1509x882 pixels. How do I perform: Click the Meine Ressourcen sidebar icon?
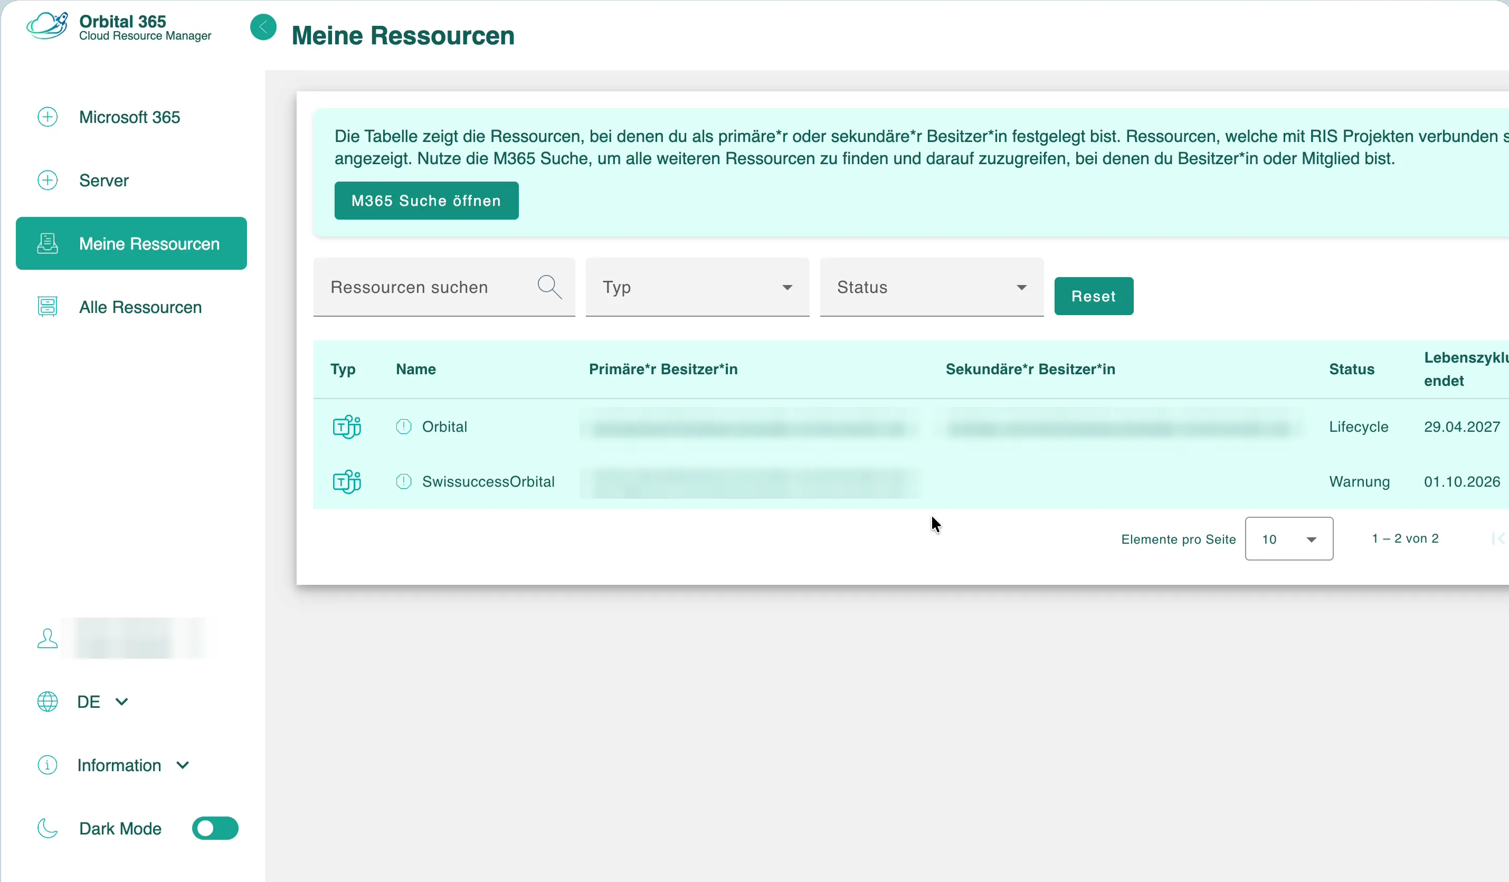point(48,244)
